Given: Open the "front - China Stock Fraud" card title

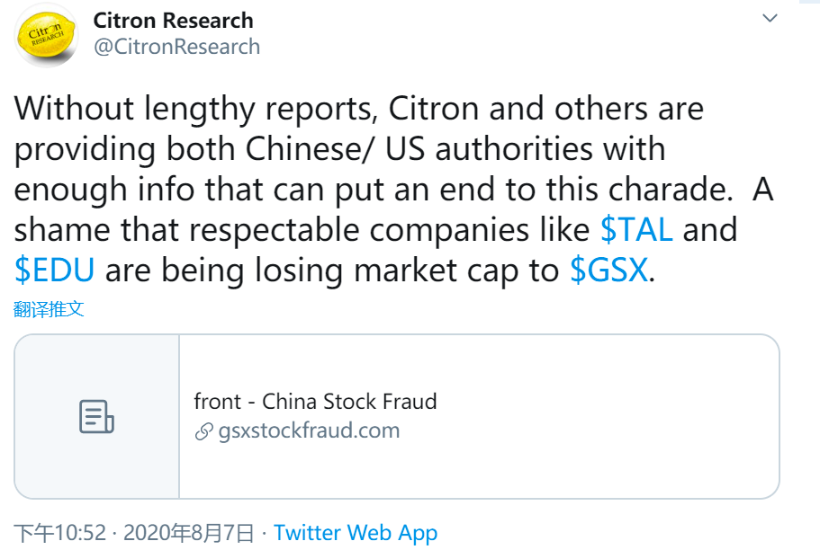Looking at the screenshot, I should pos(315,401).
